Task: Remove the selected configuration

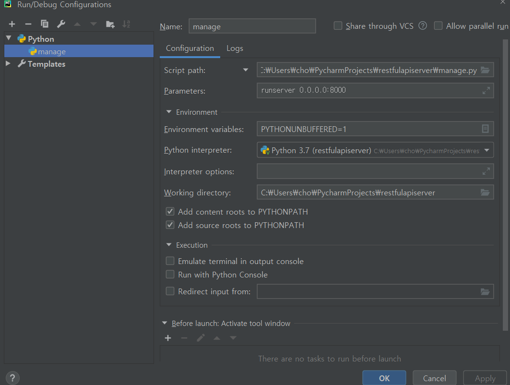Action: coord(28,24)
